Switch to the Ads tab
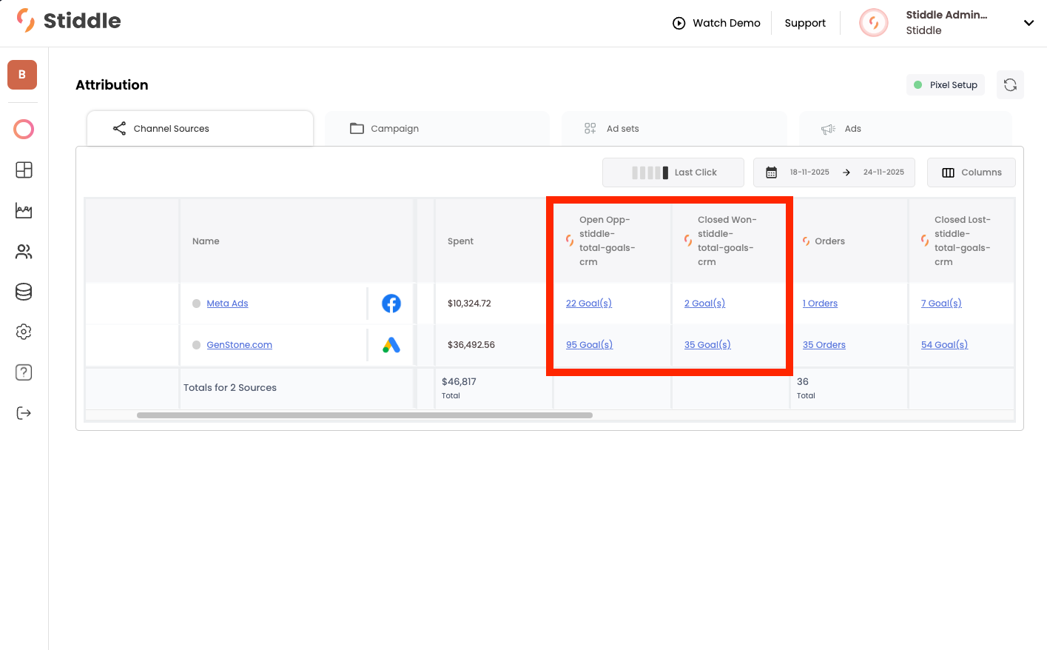 pos(905,129)
